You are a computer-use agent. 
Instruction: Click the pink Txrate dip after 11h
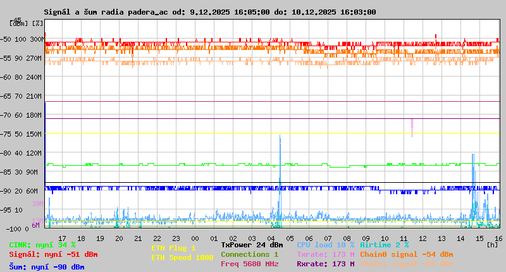(x=412, y=128)
